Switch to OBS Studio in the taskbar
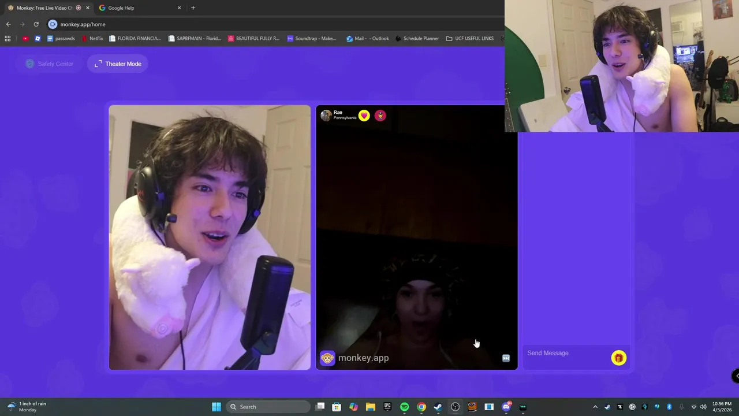Screen dimensions: 739x416 tap(455, 407)
